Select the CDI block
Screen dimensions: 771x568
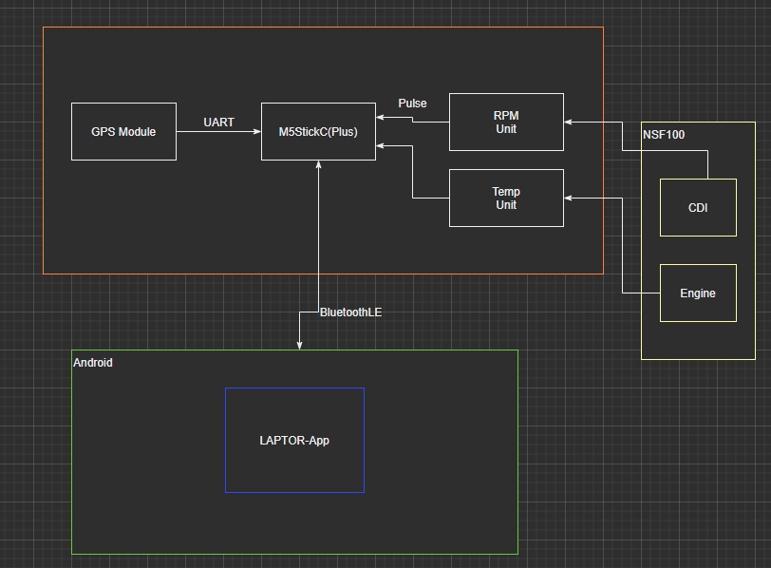(x=698, y=207)
